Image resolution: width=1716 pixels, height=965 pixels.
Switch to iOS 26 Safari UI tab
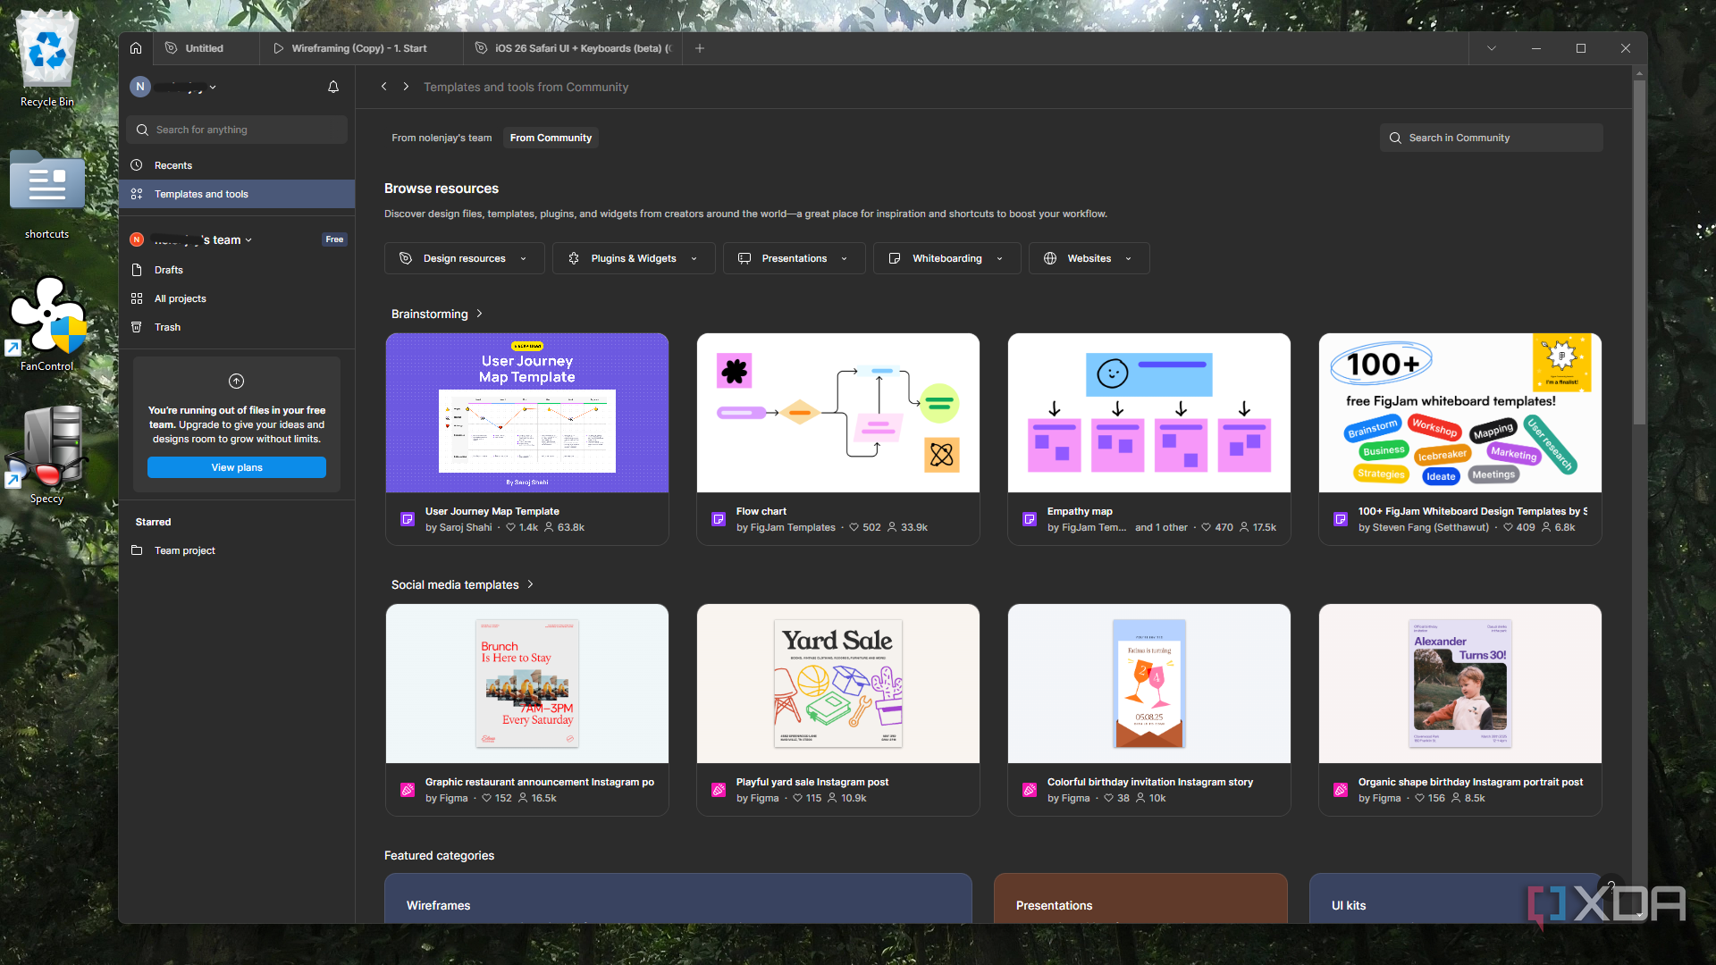pos(573,48)
